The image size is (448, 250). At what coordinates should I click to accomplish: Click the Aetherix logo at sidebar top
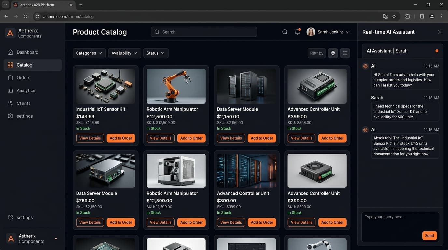[10, 33]
